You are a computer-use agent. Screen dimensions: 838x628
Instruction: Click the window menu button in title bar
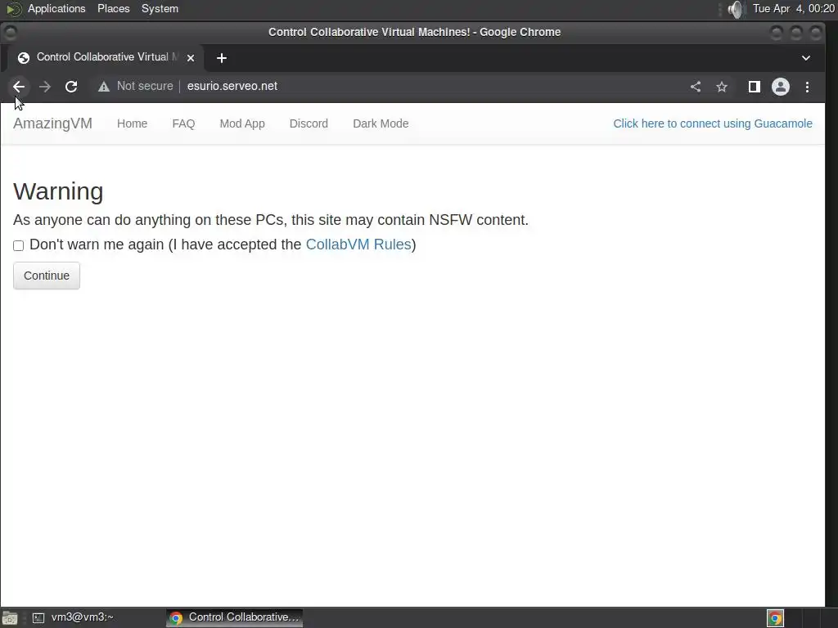pos(10,33)
